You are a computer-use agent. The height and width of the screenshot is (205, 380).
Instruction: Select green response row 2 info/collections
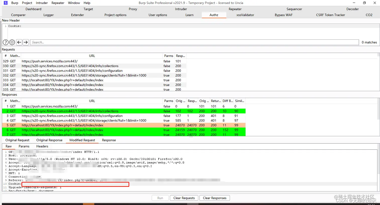[x=124, y=111]
